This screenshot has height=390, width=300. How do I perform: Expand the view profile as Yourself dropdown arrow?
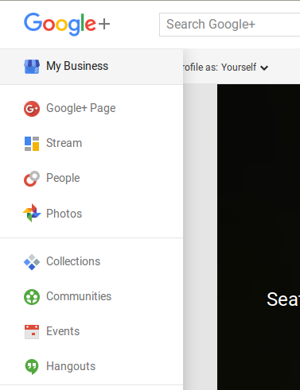[x=264, y=68]
